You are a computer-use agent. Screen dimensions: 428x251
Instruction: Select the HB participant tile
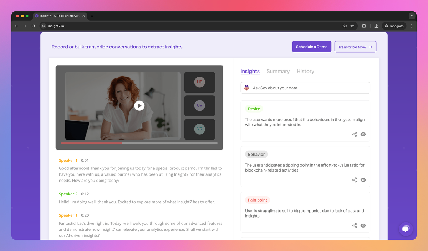[200, 82]
